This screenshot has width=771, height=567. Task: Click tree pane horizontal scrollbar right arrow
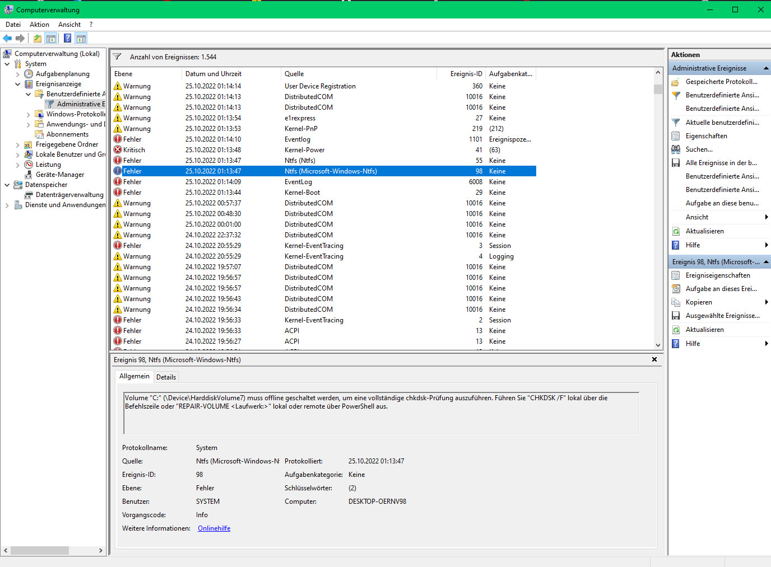(100, 551)
